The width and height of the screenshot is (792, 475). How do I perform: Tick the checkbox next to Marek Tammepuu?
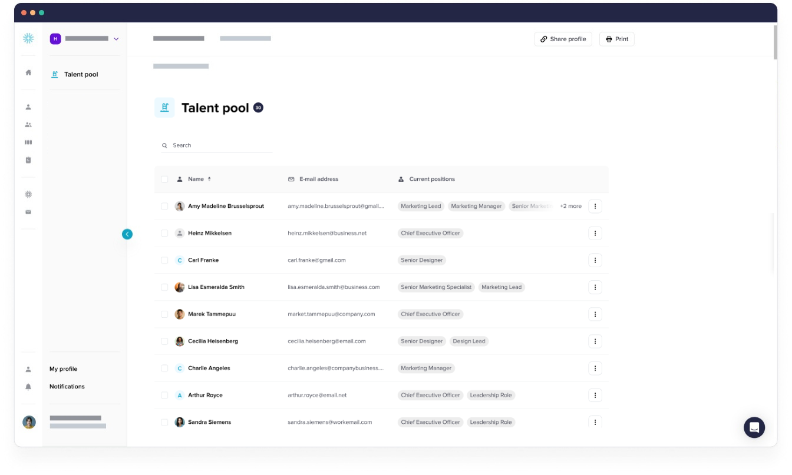click(164, 314)
